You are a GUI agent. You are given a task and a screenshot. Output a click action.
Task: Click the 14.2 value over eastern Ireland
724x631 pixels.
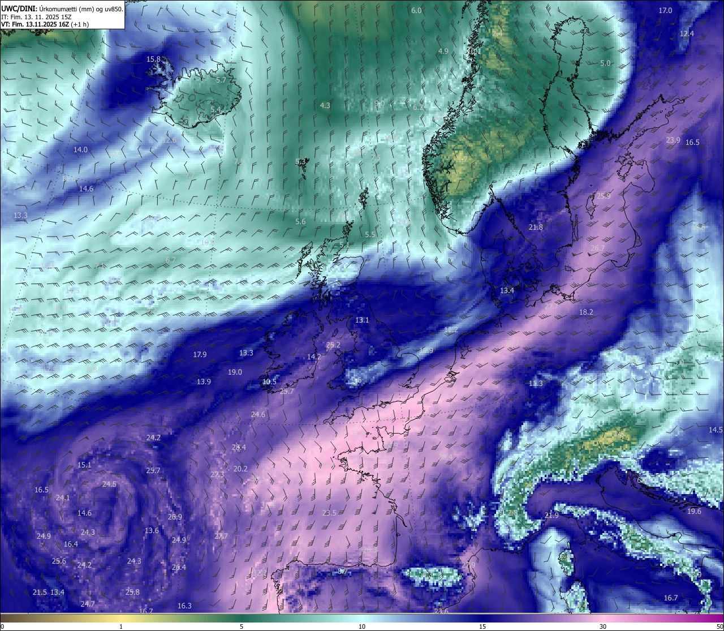pyautogui.click(x=314, y=357)
